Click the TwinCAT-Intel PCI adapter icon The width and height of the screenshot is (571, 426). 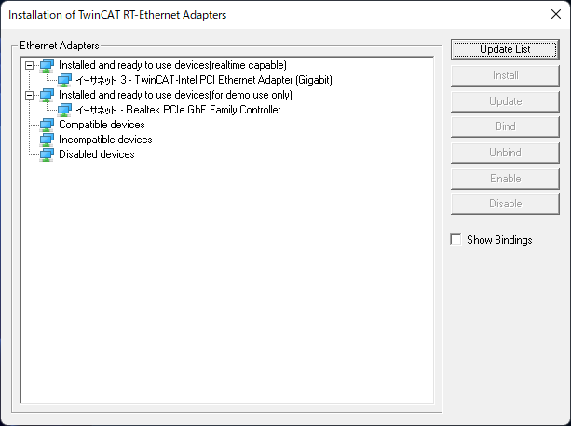pyautogui.click(x=65, y=80)
